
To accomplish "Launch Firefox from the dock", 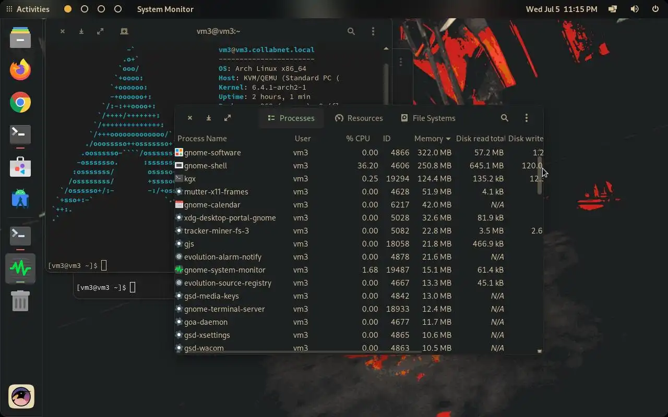I will (x=20, y=69).
